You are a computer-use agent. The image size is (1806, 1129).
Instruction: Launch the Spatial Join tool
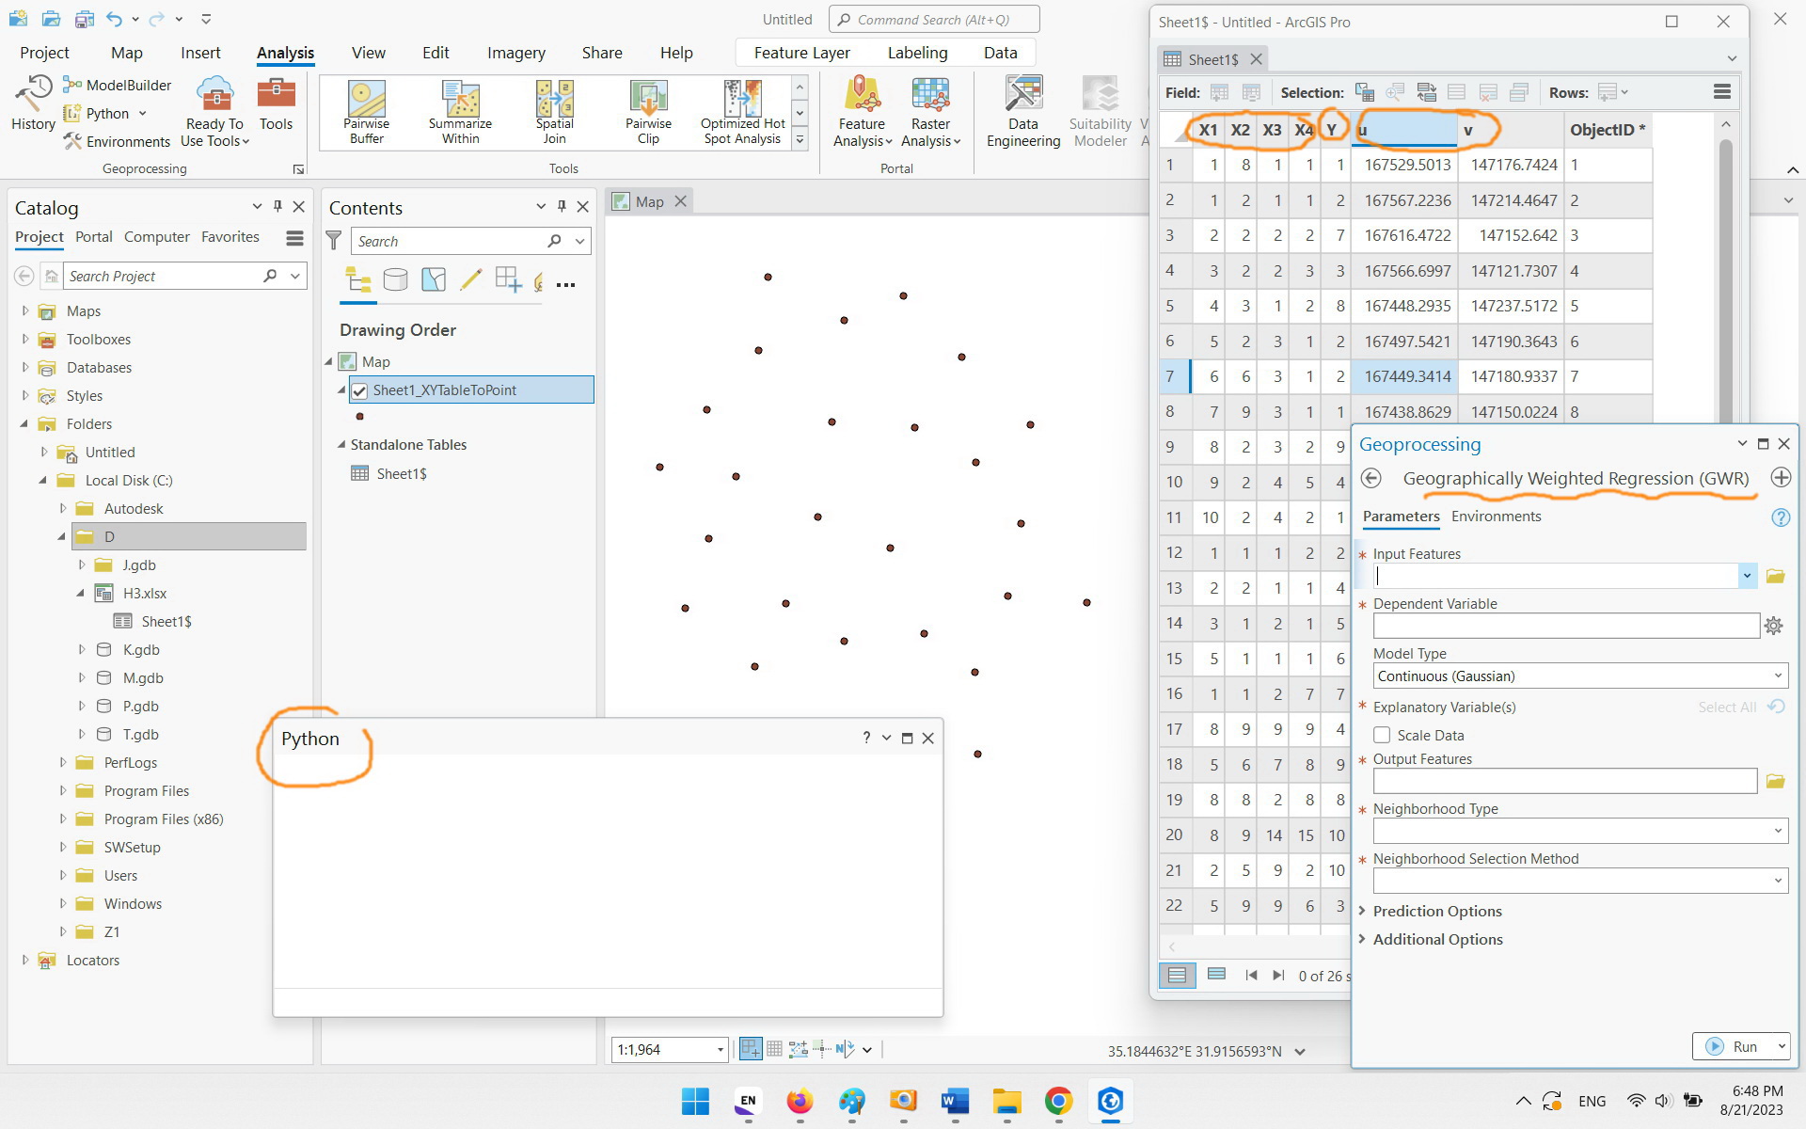554,112
